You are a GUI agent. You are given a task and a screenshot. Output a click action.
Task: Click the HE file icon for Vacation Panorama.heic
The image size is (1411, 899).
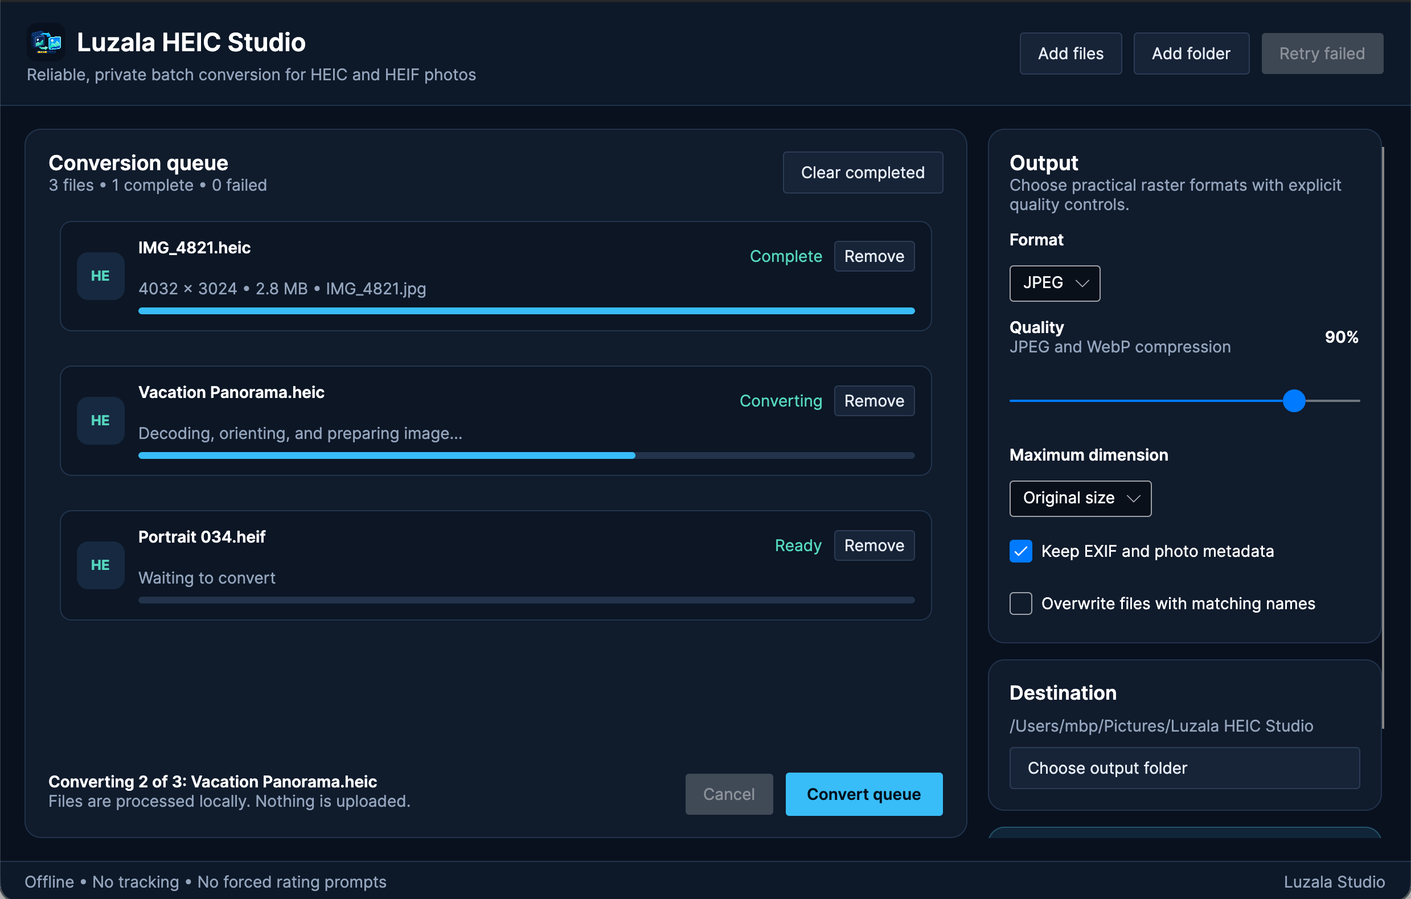[100, 421]
